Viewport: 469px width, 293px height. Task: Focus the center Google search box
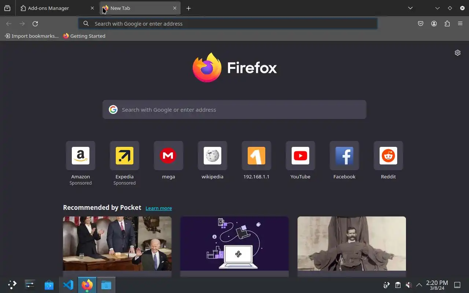234,110
